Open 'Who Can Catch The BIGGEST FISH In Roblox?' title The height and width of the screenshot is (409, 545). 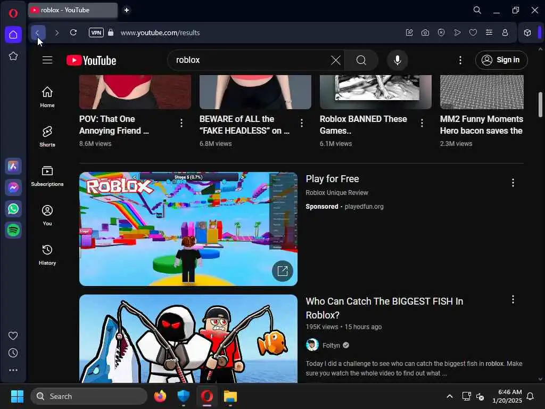click(384, 308)
